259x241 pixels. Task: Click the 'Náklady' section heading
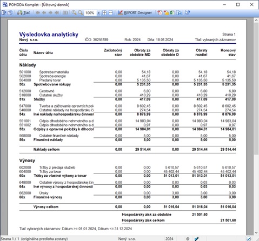28,65
